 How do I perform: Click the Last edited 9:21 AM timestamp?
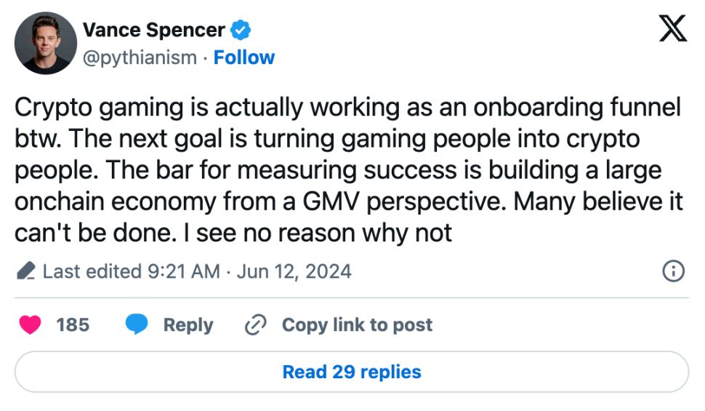pos(131,272)
